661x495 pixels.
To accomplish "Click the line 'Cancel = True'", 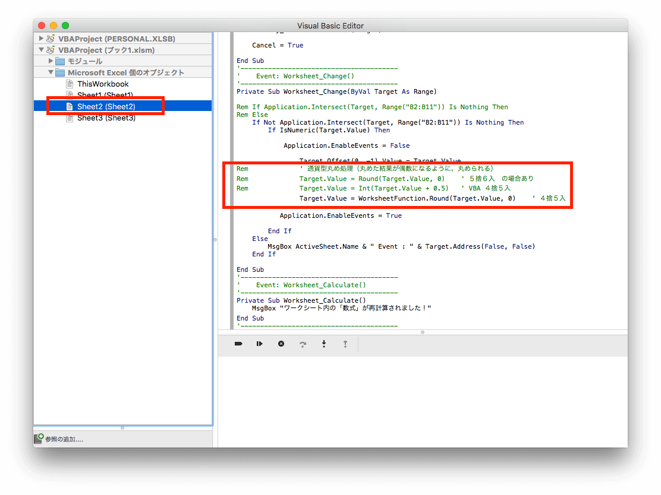I will [x=278, y=45].
